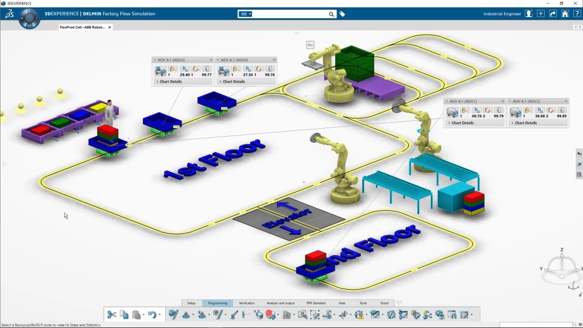
Task: Click the Elevator platform in the 3D view
Action: click(288, 220)
